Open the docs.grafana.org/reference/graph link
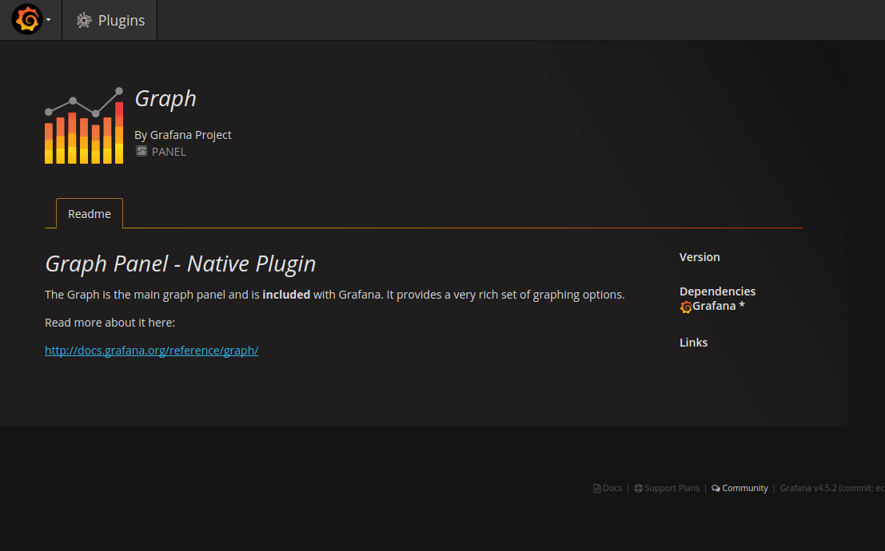Image resolution: width=885 pixels, height=551 pixels. pos(151,350)
